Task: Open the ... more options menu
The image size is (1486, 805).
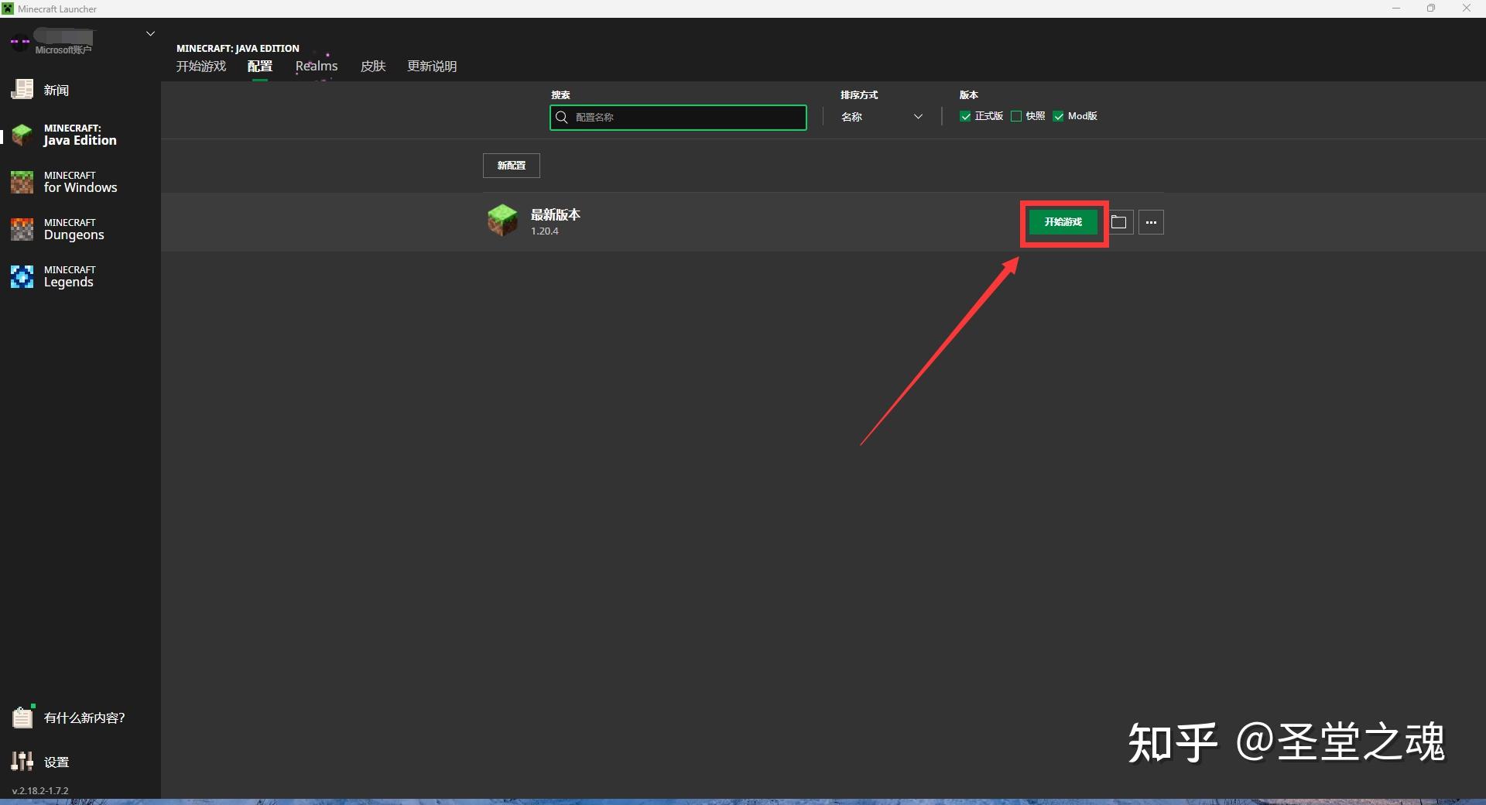Action: tap(1150, 222)
